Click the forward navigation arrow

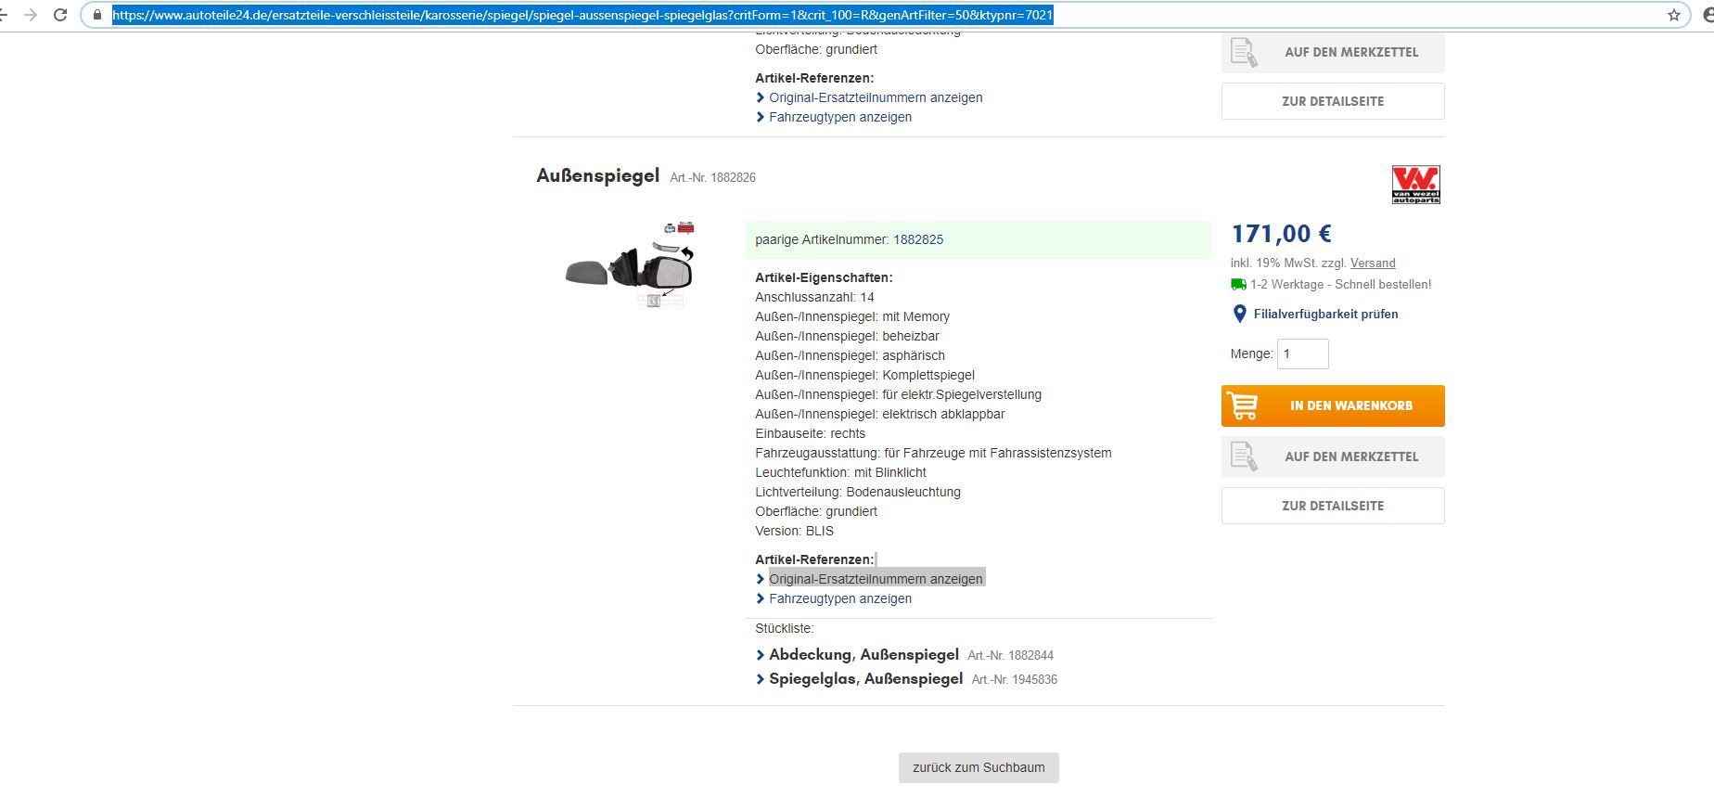click(31, 15)
